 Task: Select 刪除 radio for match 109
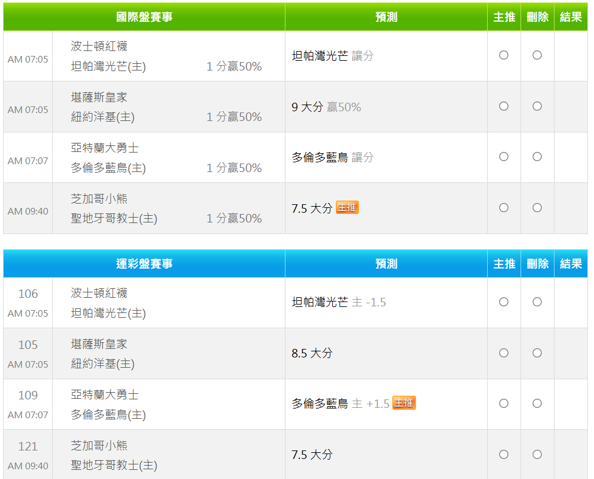click(537, 403)
